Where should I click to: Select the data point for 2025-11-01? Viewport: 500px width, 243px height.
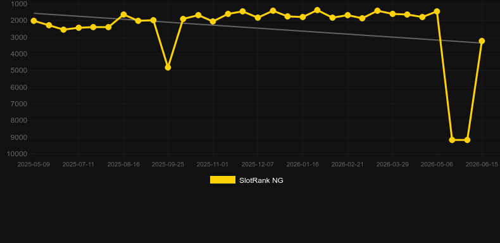(213, 22)
